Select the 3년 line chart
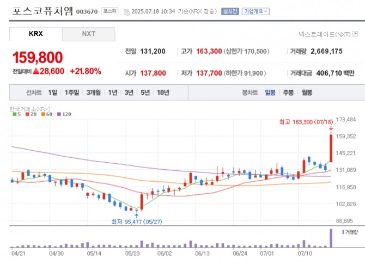This screenshot has width=365, height=265. click(x=129, y=93)
